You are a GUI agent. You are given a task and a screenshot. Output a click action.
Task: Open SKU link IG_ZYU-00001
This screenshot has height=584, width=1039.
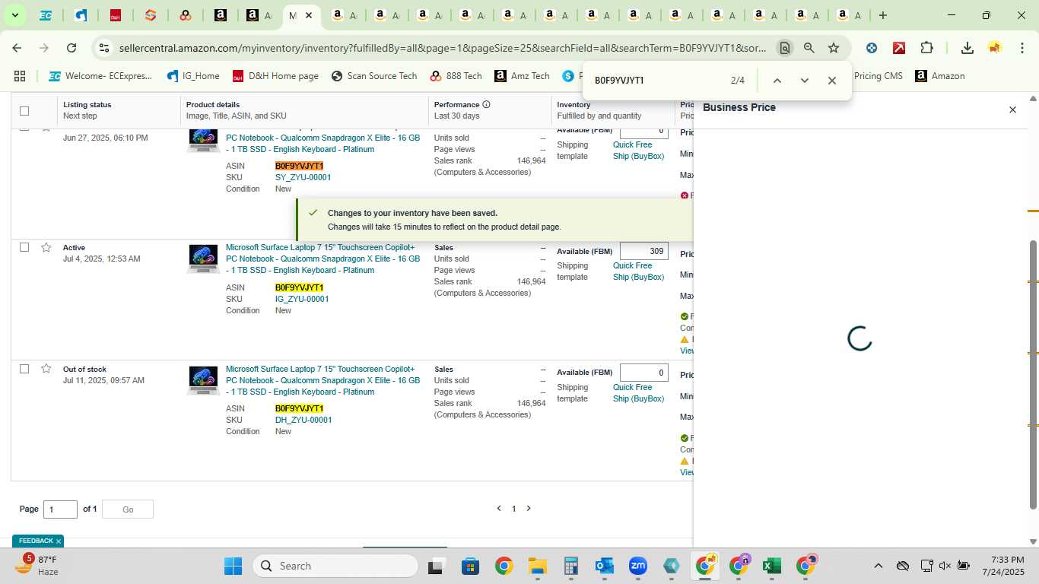[x=302, y=299]
